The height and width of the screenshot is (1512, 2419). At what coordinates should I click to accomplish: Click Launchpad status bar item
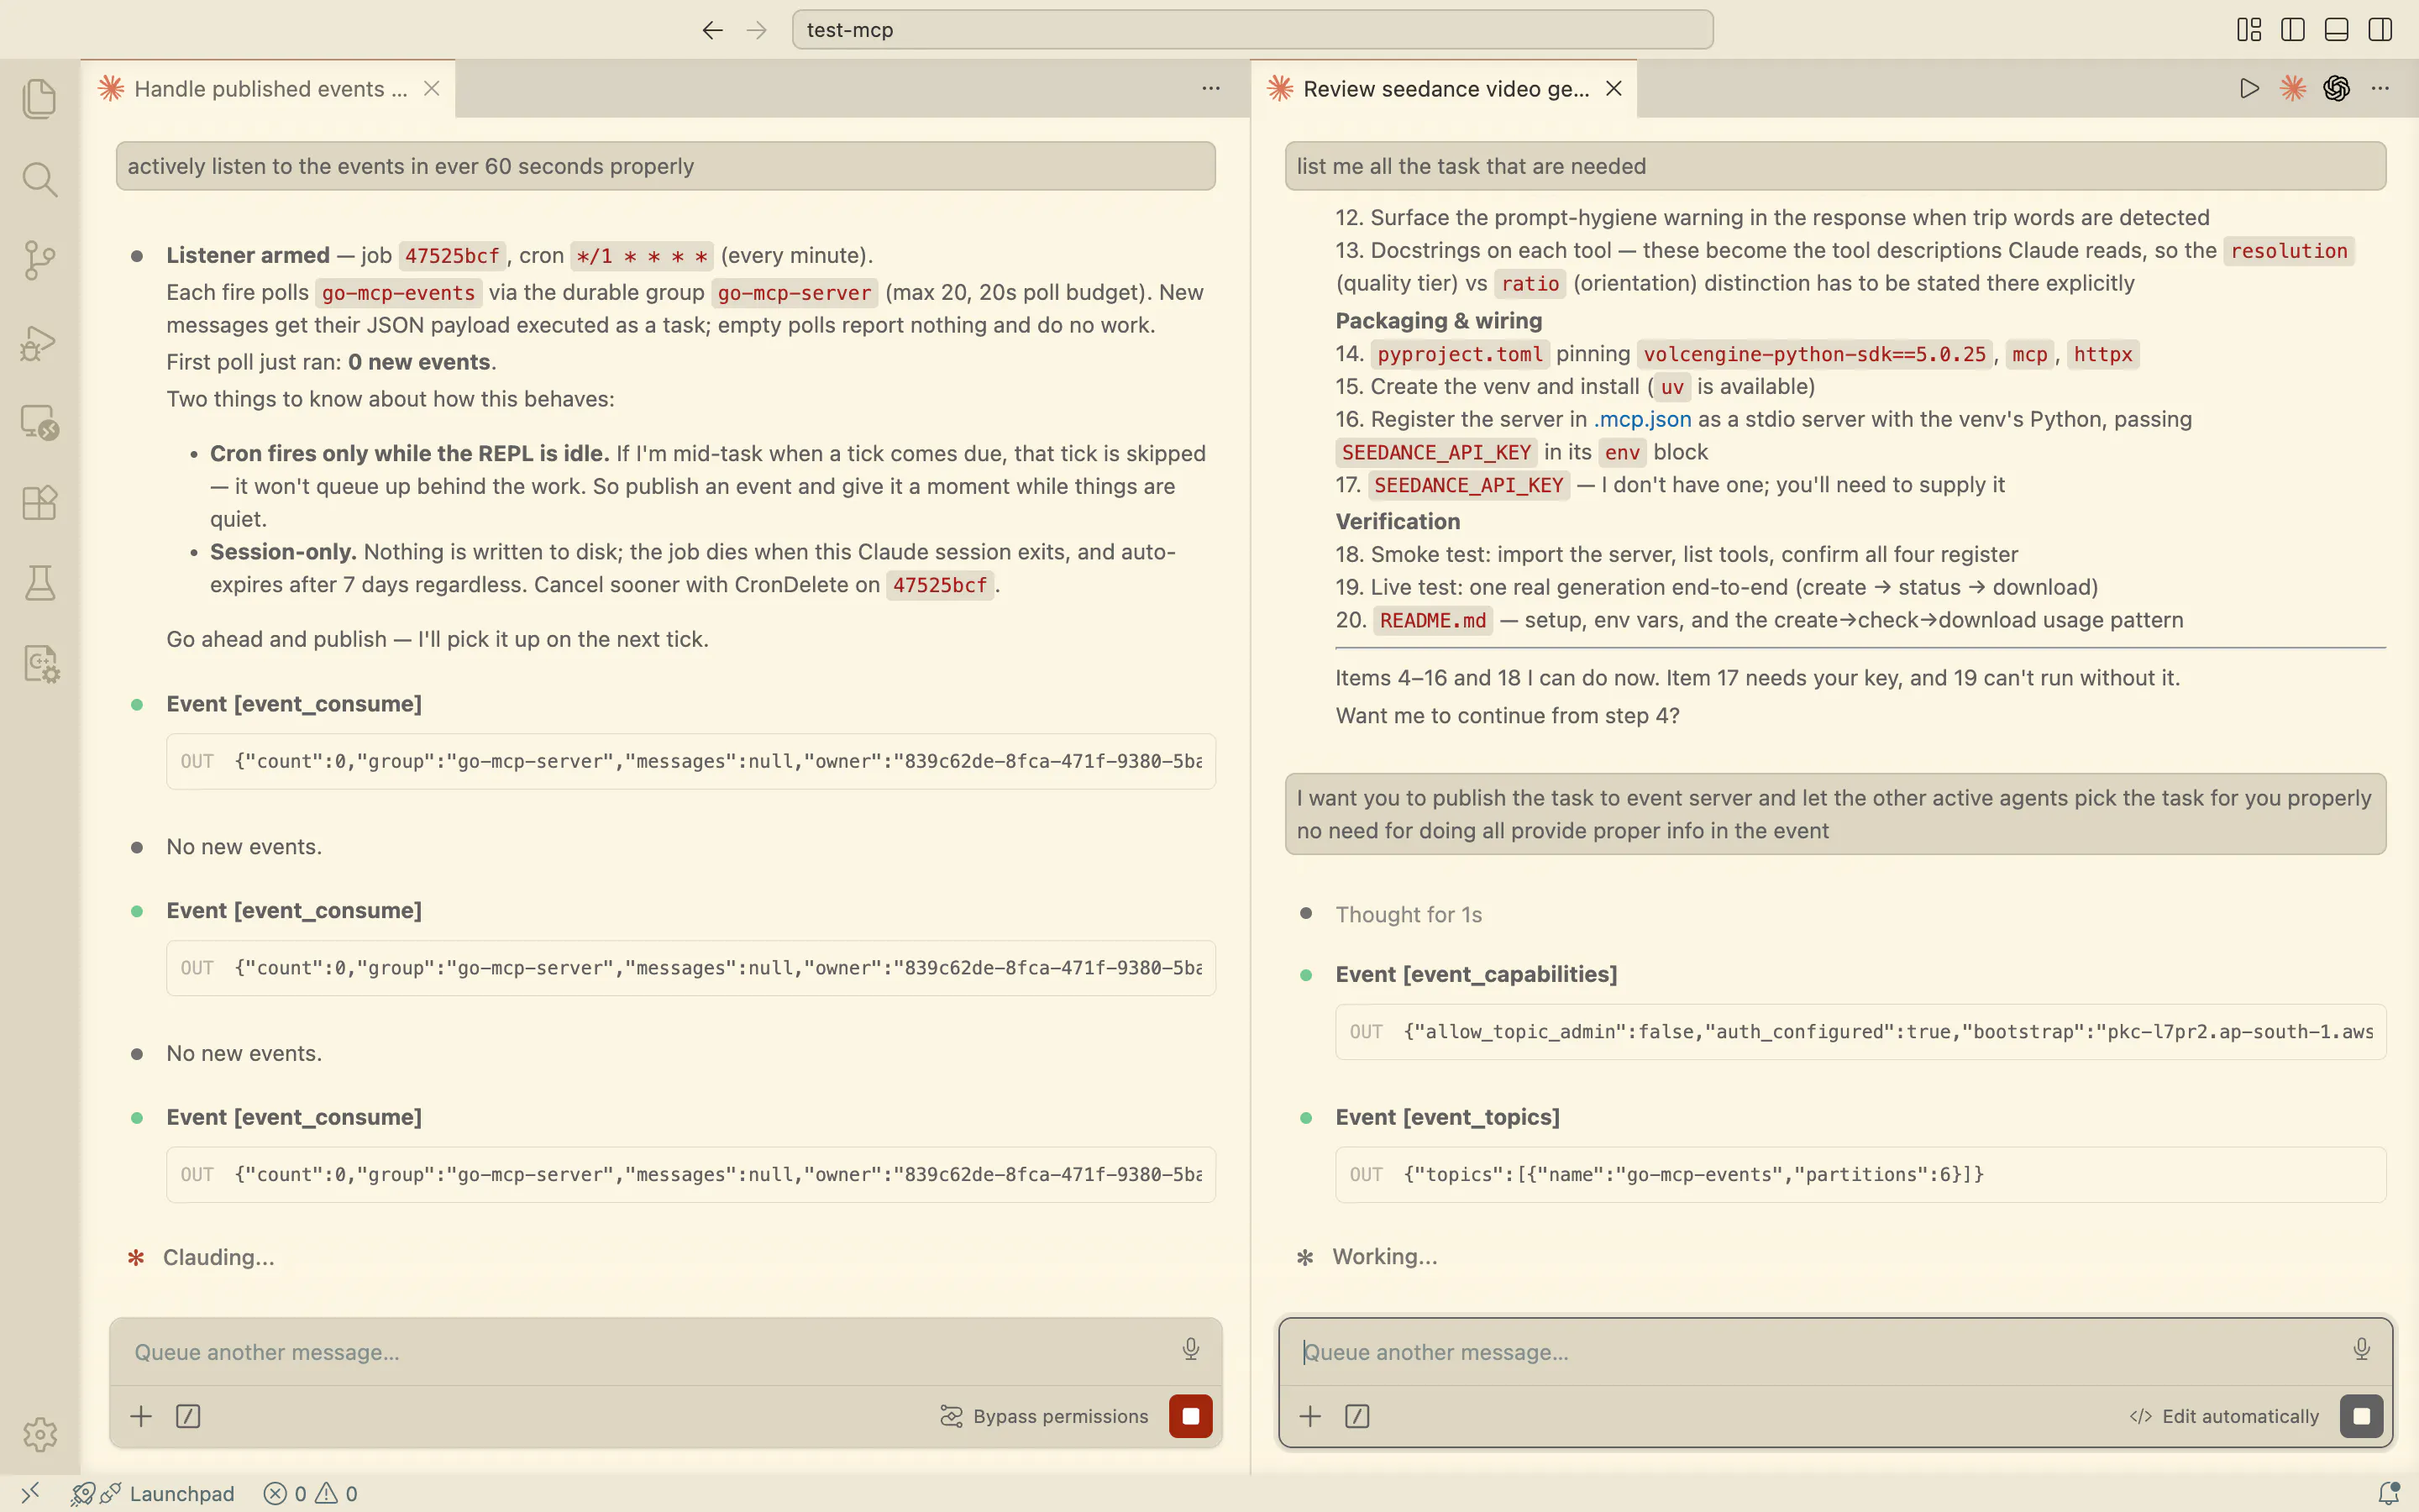(153, 1493)
